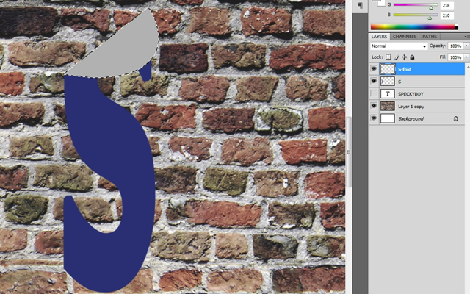
Task: Click lock position move icon
Action: click(x=404, y=57)
